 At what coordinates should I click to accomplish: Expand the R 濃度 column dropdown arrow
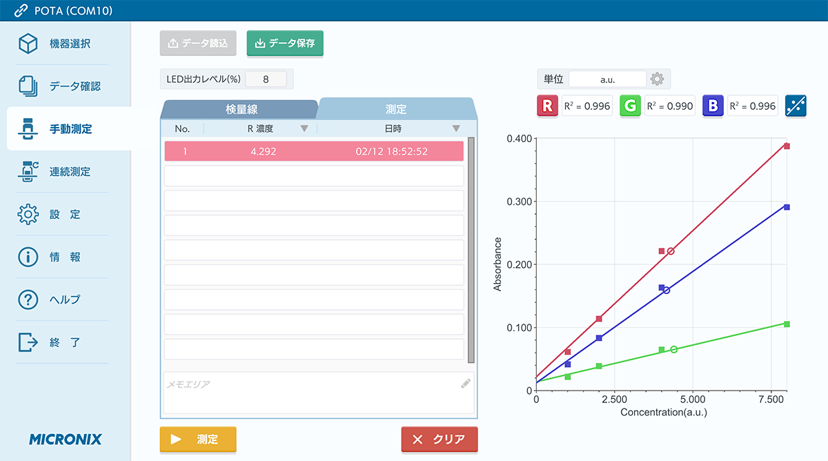(x=304, y=128)
